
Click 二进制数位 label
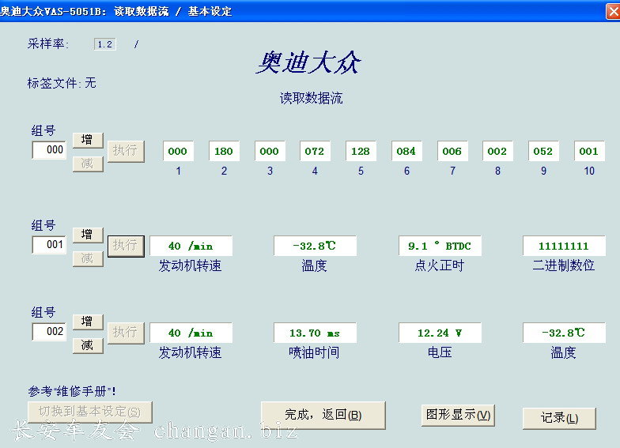(563, 265)
